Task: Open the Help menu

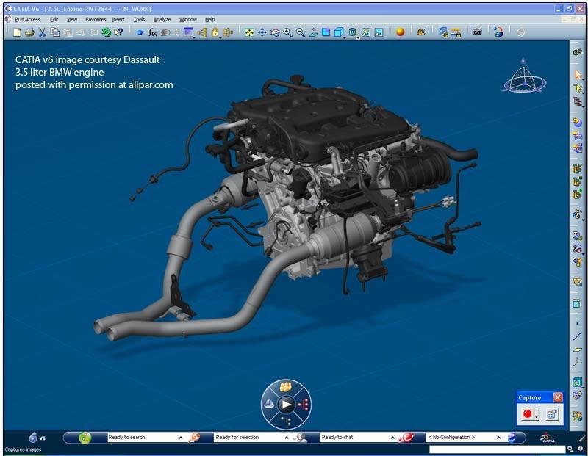Action: (x=210, y=20)
